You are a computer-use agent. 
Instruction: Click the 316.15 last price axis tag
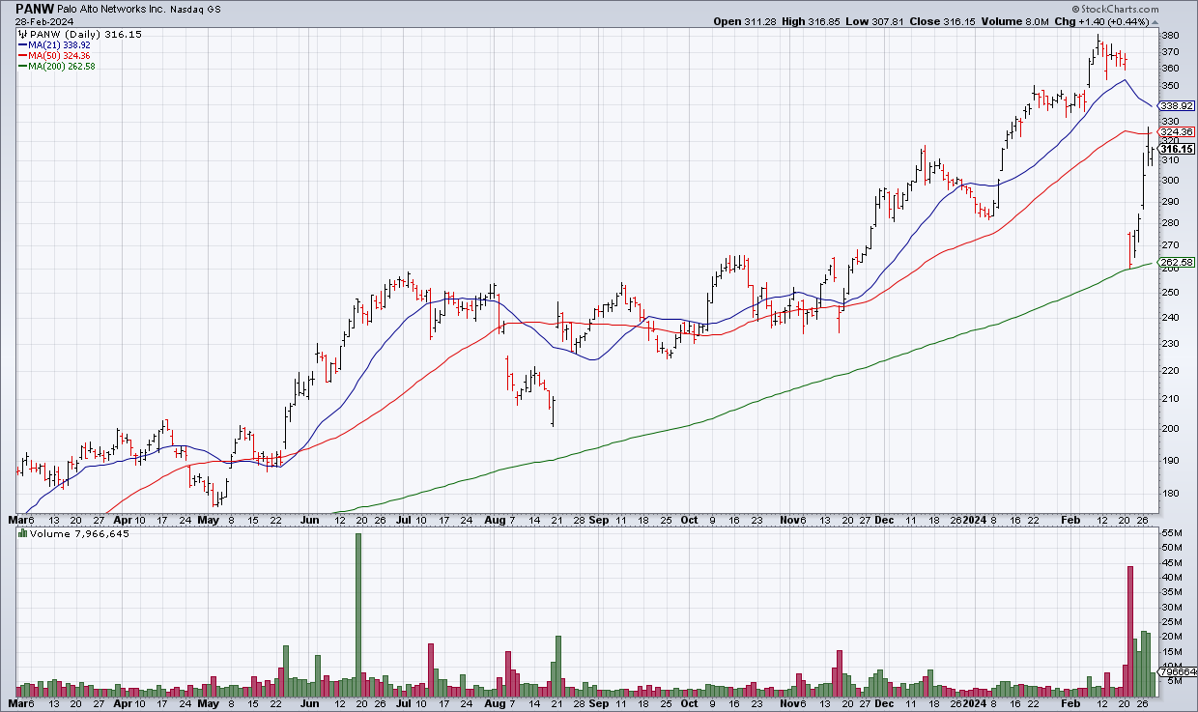(1177, 149)
